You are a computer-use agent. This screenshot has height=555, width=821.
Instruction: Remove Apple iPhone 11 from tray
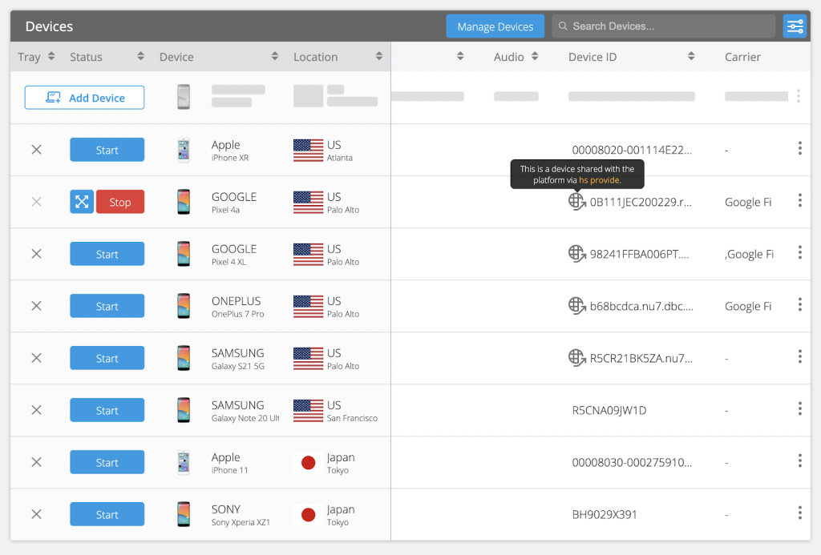[36, 462]
